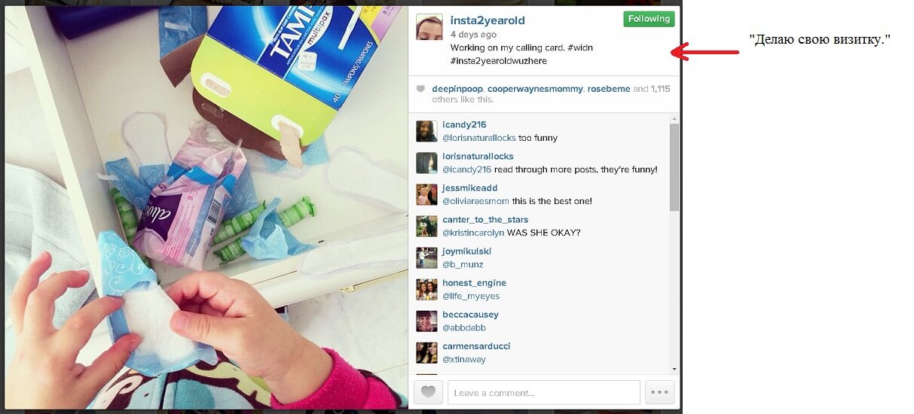
Task: Click canter_to_the_stars' avatar thumbnail
Action: [x=426, y=226]
